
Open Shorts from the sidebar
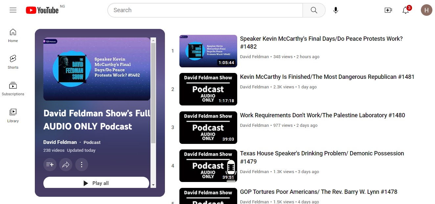pos(13,62)
